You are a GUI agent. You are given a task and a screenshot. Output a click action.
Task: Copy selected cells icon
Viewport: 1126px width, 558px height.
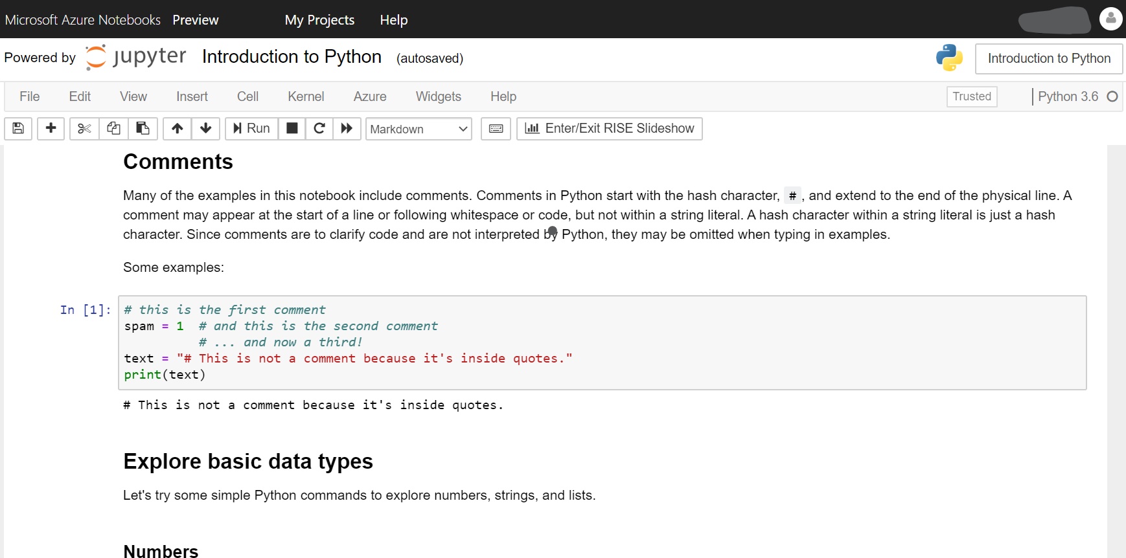[x=113, y=128]
